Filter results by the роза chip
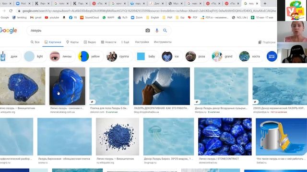 [197, 56]
